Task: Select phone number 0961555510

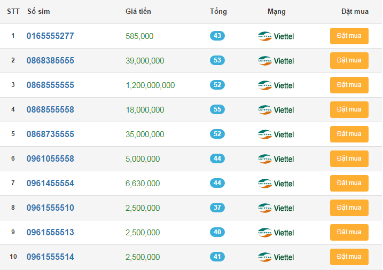Action: click(50, 208)
